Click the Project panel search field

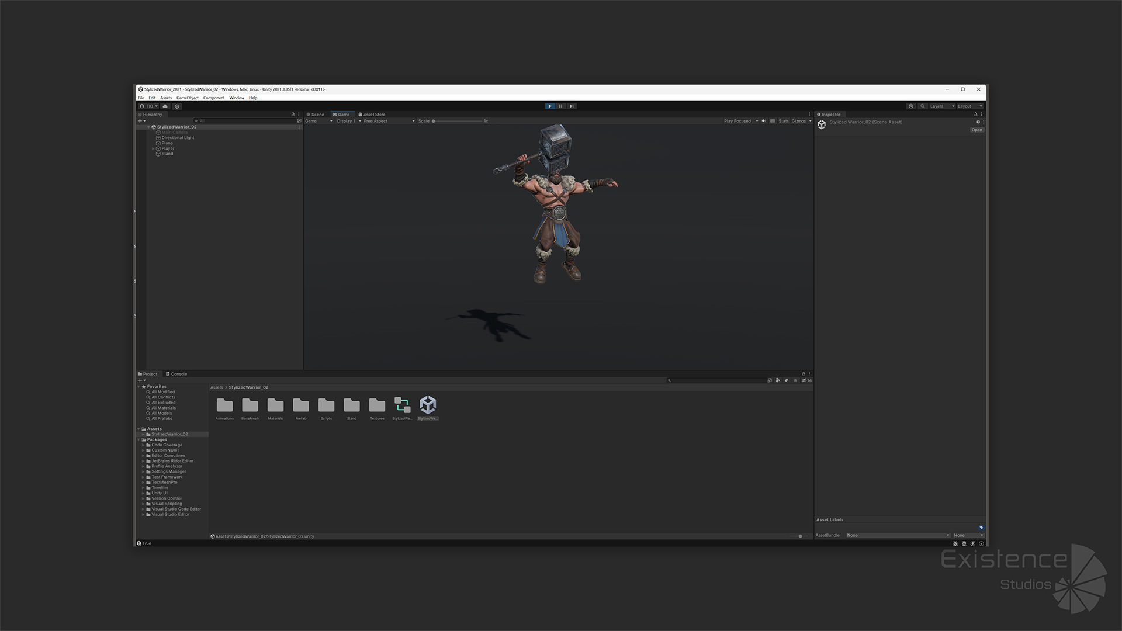(716, 380)
